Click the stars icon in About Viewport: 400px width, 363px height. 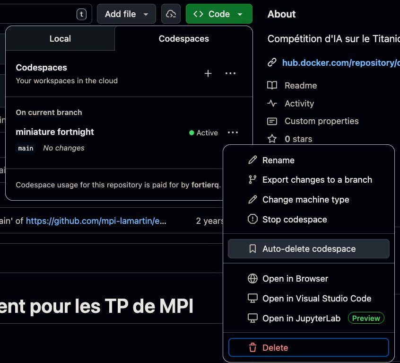(x=272, y=139)
